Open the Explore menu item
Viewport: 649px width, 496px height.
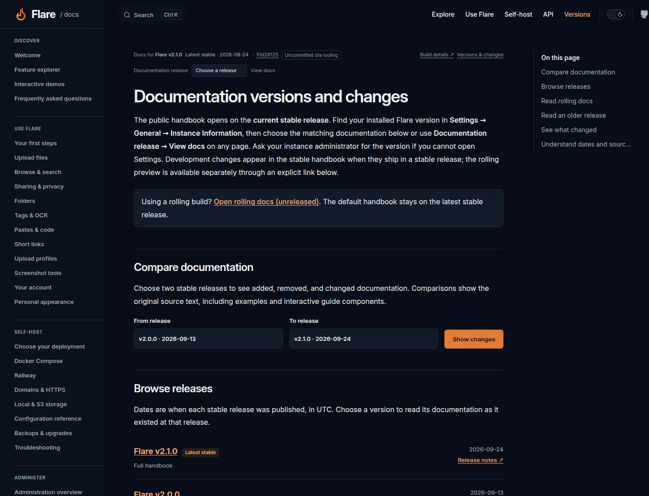tap(443, 14)
